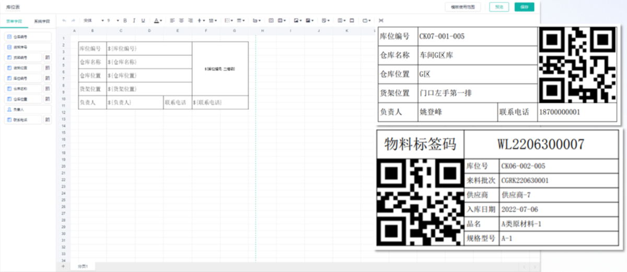Click the ${库位编号} template cell
The height and width of the screenshot is (272, 627).
click(149, 48)
